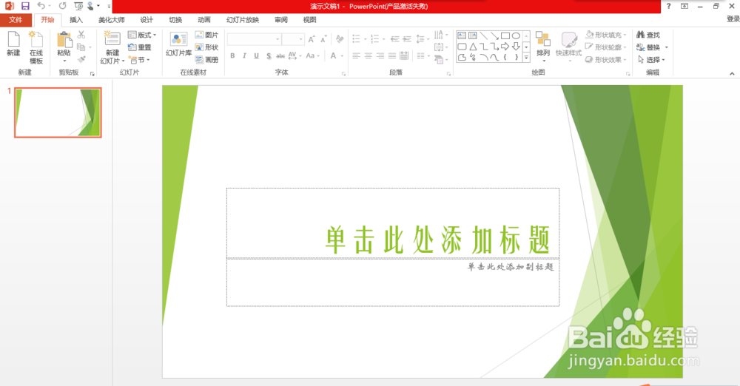The height and width of the screenshot is (386, 740).
Task: Open the 形状效果 shape effects dropdown
Action: [x=606, y=59]
